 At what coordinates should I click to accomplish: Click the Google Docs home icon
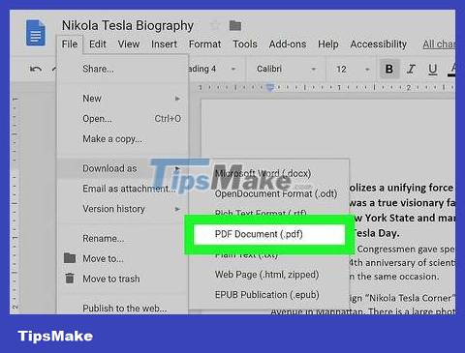[x=36, y=33]
